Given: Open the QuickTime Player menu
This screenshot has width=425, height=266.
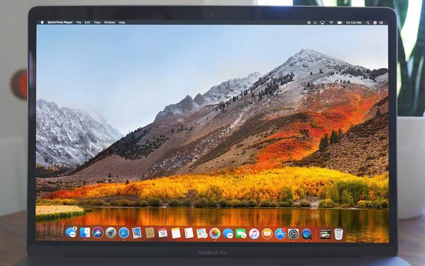Looking at the screenshot, I should pyautogui.click(x=60, y=23).
